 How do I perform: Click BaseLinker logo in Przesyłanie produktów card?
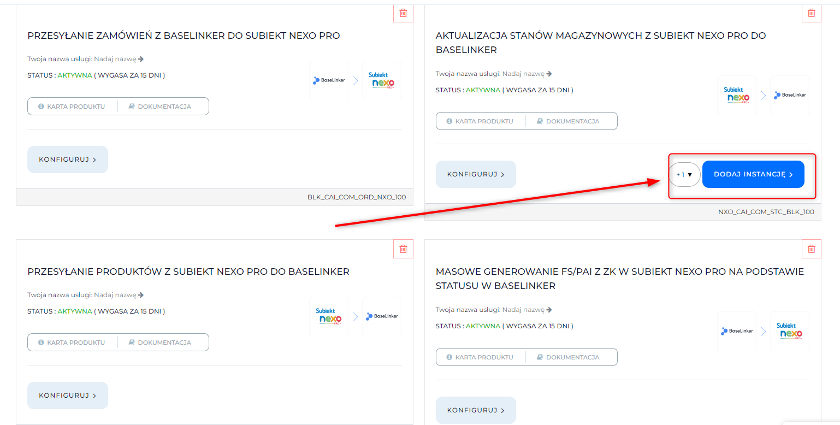pos(382,316)
